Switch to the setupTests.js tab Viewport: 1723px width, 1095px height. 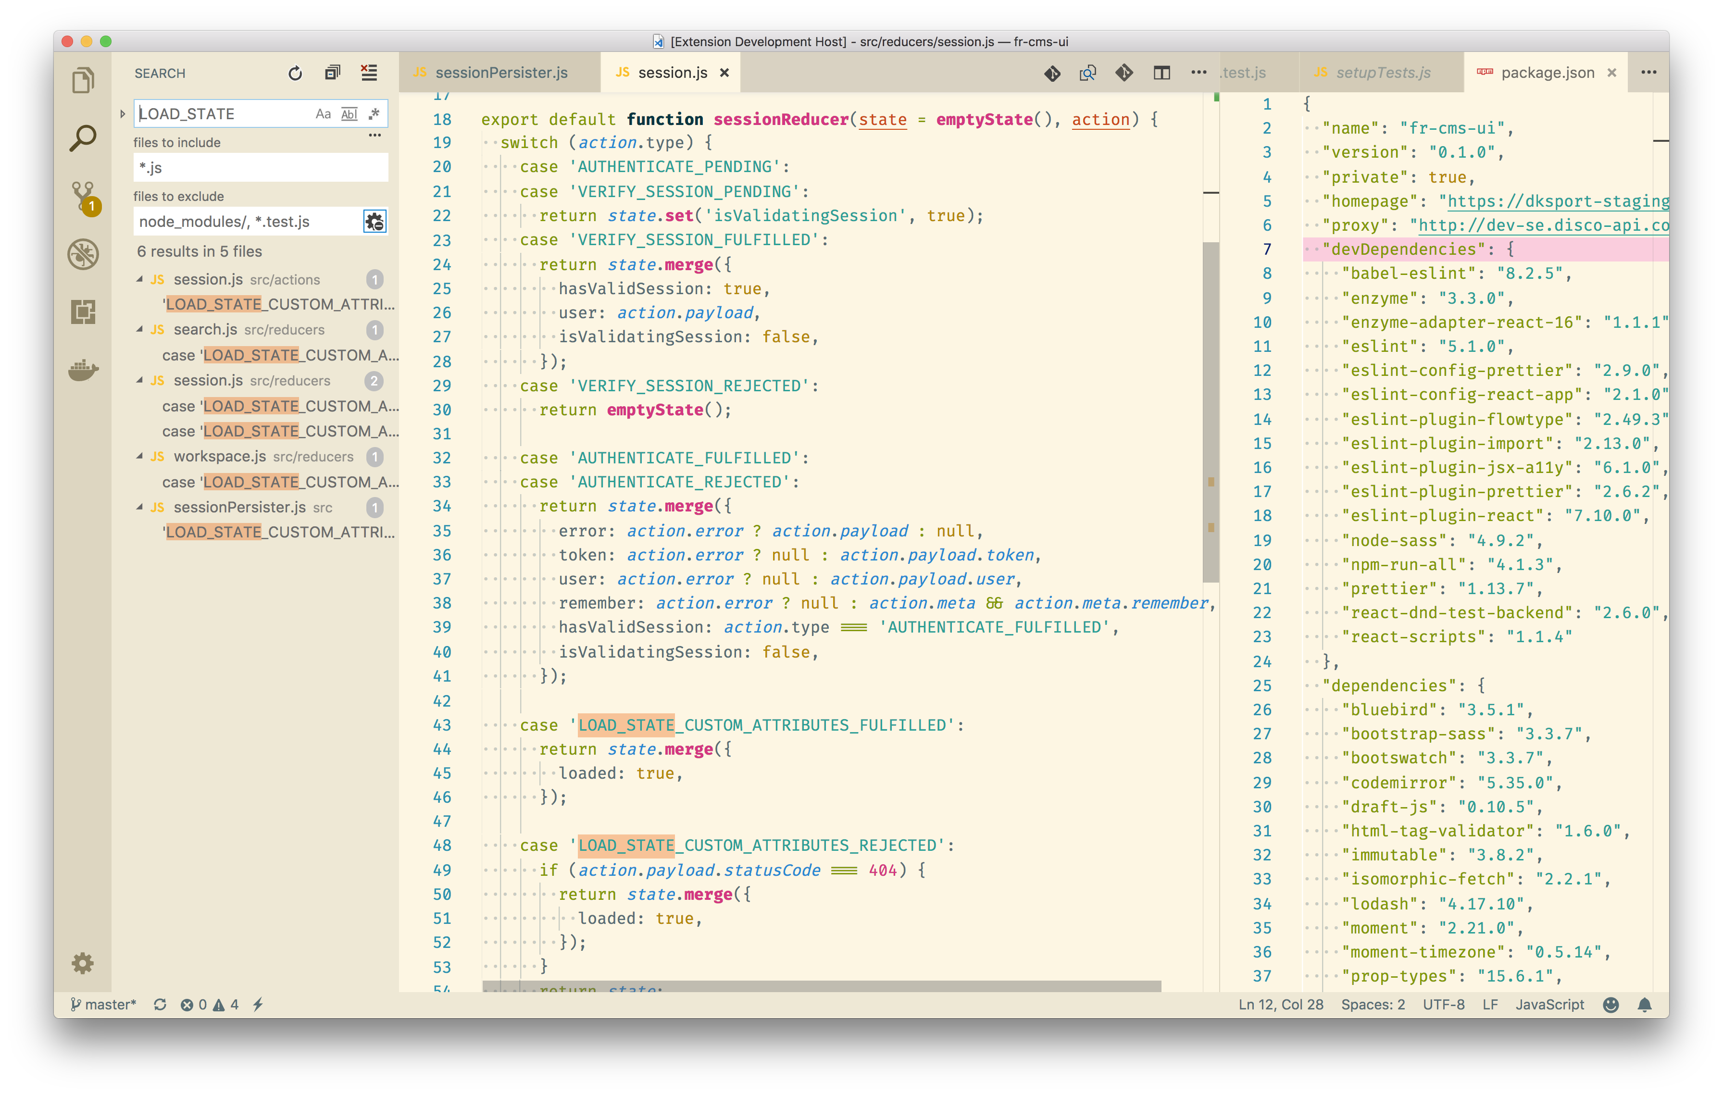coord(1383,73)
